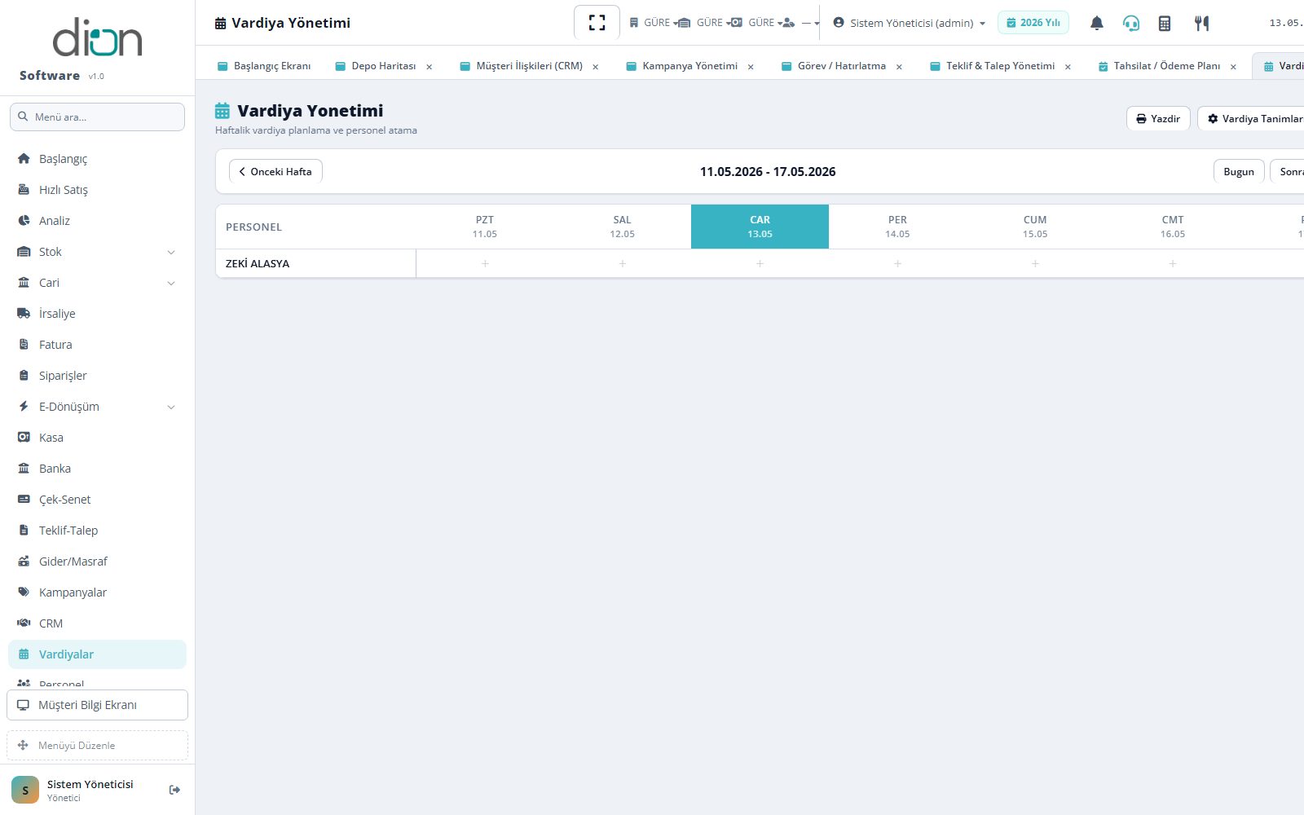1304x815 pixels.
Task: Open İrsaliye menu item
Action: click(x=97, y=314)
